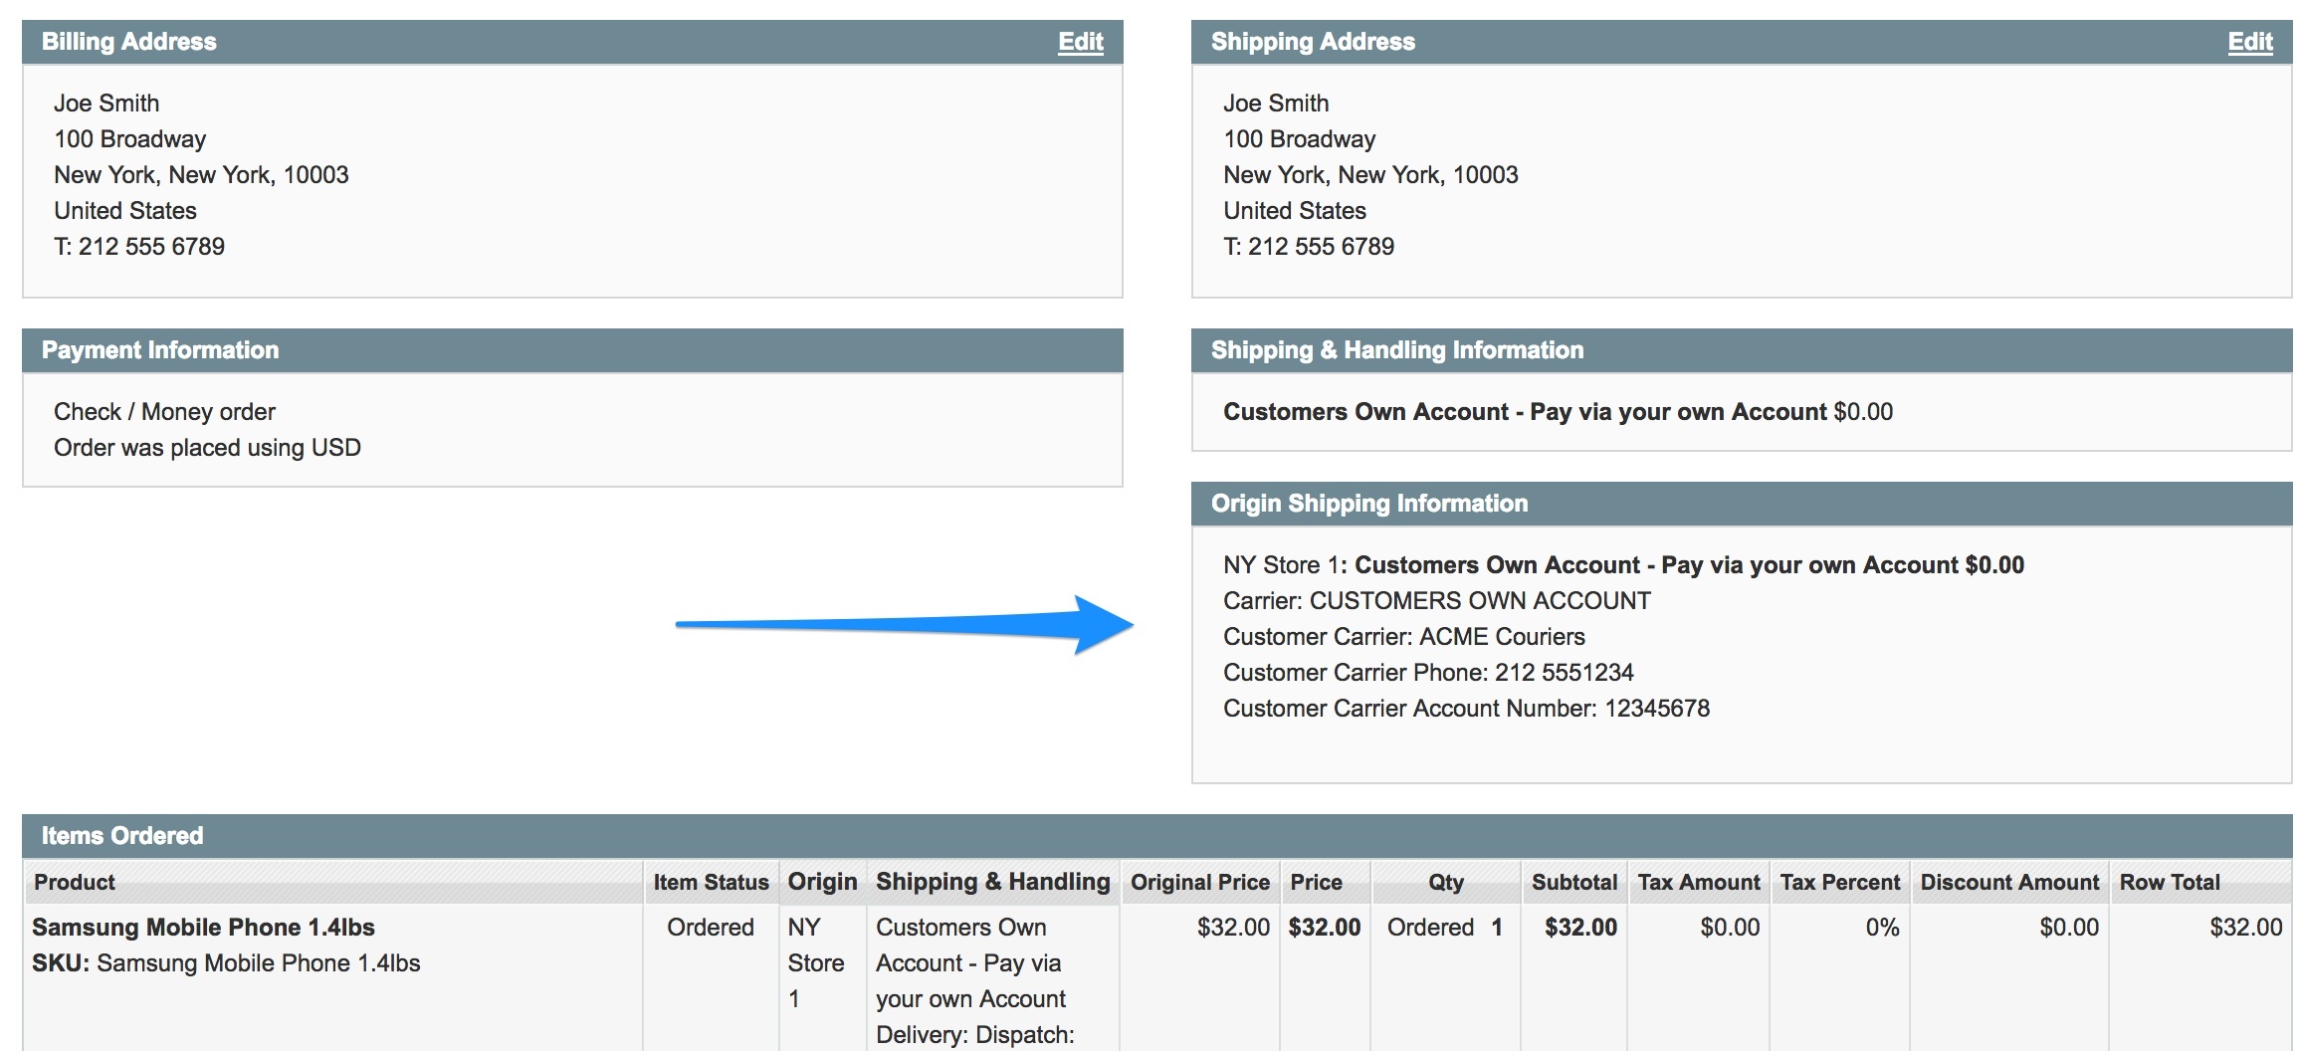Image resolution: width=2299 pixels, height=1051 pixels.
Task: Click the Original Price column header
Action: pyautogui.click(x=1199, y=882)
